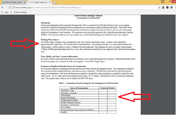Viewport: 176px width, 120px height.
Task: Click the address bar URL field
Action: pos(86,8)
